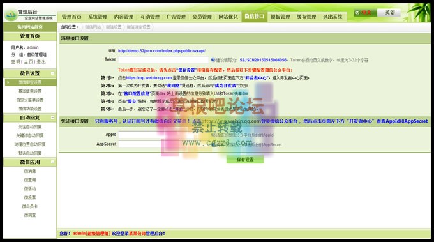The width and height of the screenshot is (434, 242).
Task: Collapse the 自动回复 sidebar section
Action: [52, 117]
